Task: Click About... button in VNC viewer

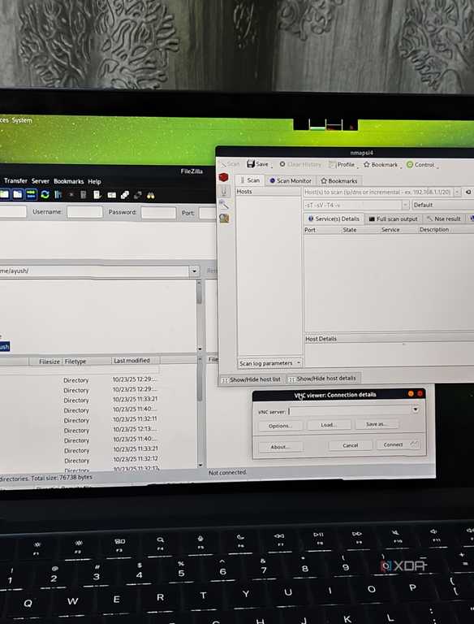Action: tap(281, 447)
